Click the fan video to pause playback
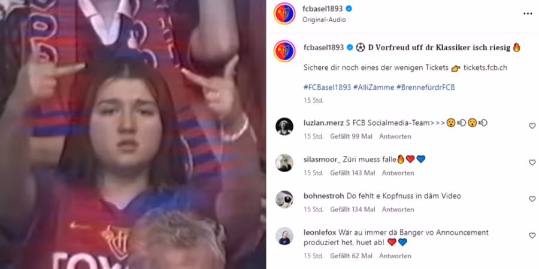This screenshot has width=539, height=269. pos(133,134)
